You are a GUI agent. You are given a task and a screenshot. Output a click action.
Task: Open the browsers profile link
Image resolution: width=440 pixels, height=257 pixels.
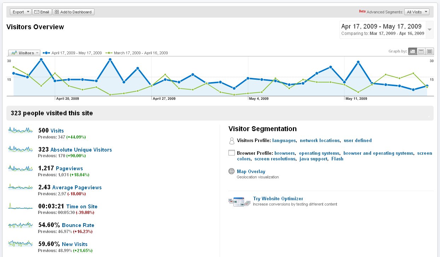point(284,153)
